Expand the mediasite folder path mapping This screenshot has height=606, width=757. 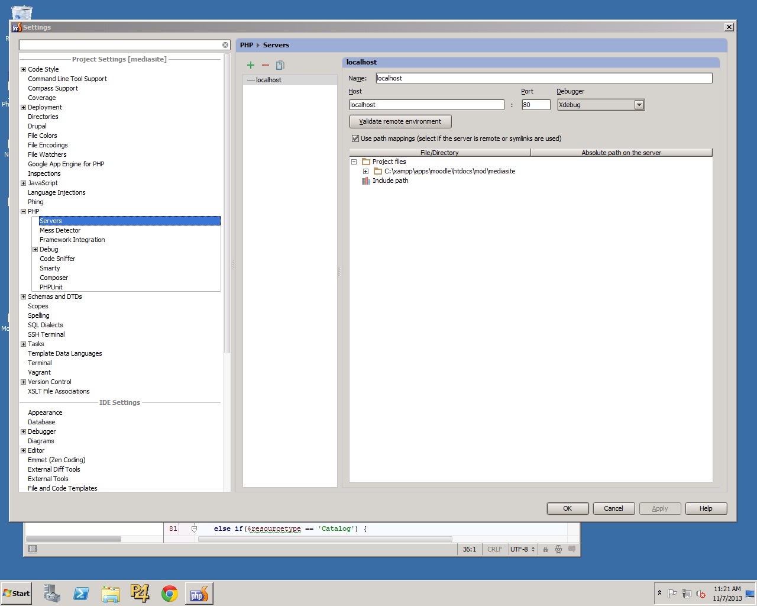[365, 171]
